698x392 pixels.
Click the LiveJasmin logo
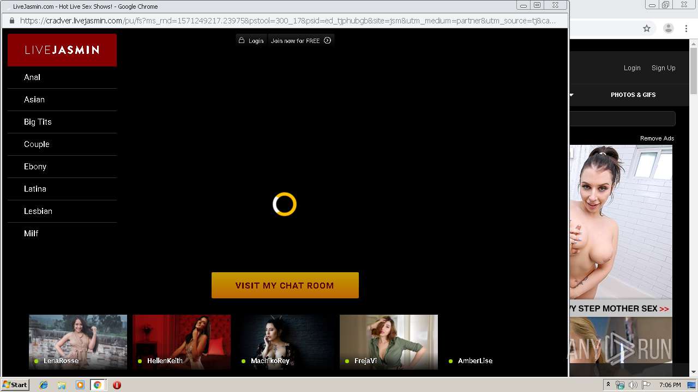(62, 50)
